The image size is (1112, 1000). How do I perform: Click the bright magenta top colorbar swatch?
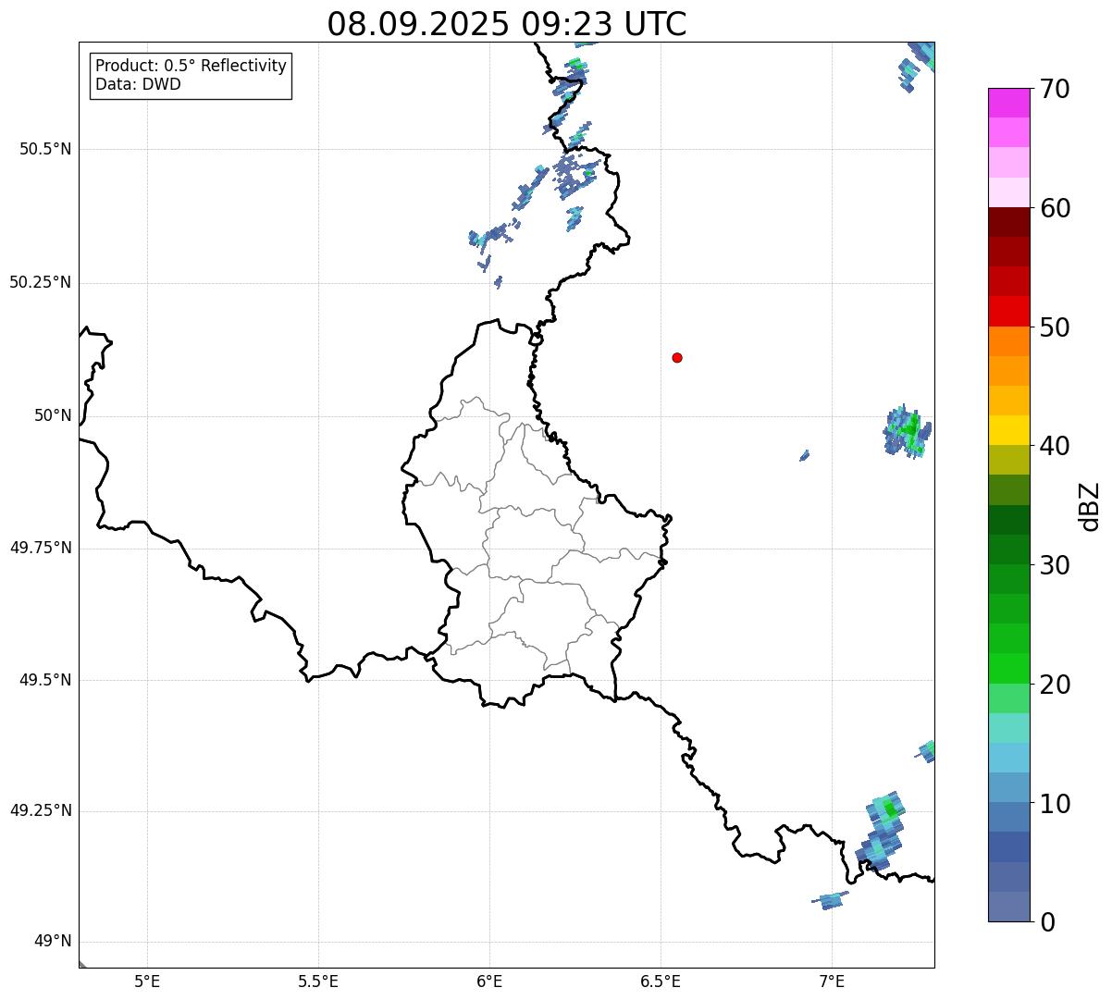1008,103
